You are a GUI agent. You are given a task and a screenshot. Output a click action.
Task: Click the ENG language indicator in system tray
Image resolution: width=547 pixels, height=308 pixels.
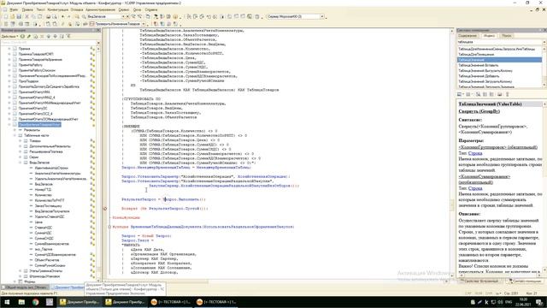(509, 302)
